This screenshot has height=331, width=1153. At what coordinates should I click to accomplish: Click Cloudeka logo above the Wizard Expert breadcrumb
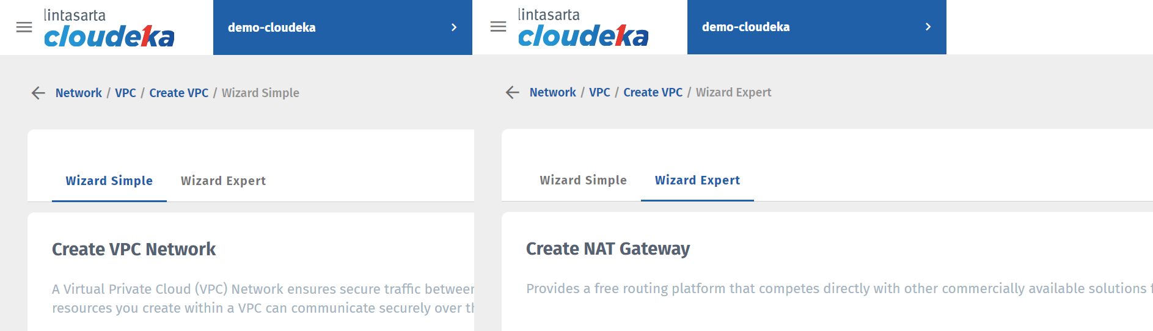583,28
